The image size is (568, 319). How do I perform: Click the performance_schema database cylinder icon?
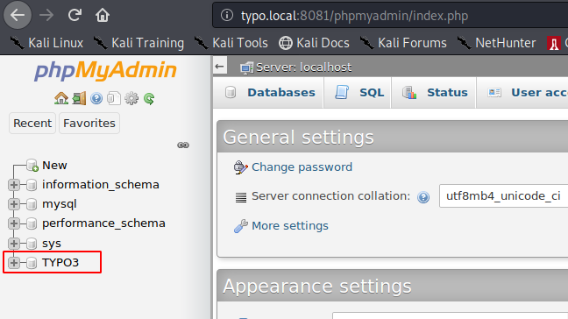[x=32, y=223]
